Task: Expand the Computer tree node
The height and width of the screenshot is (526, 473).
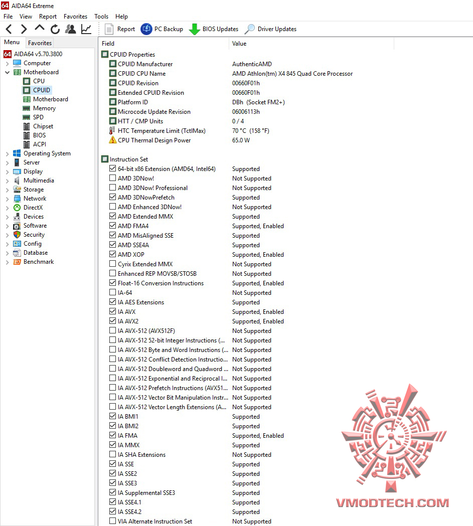Action: 7,63
